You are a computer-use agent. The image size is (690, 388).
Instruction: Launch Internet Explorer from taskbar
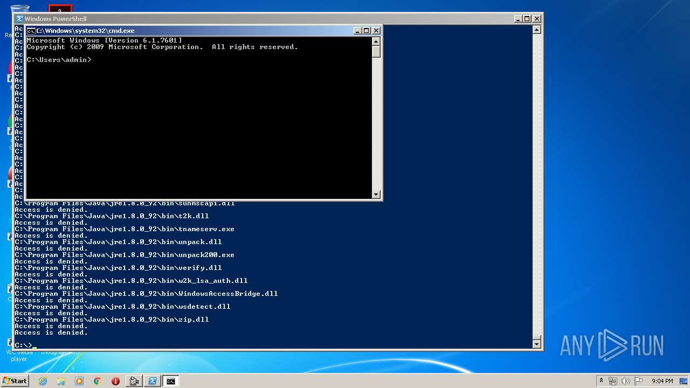43,381
